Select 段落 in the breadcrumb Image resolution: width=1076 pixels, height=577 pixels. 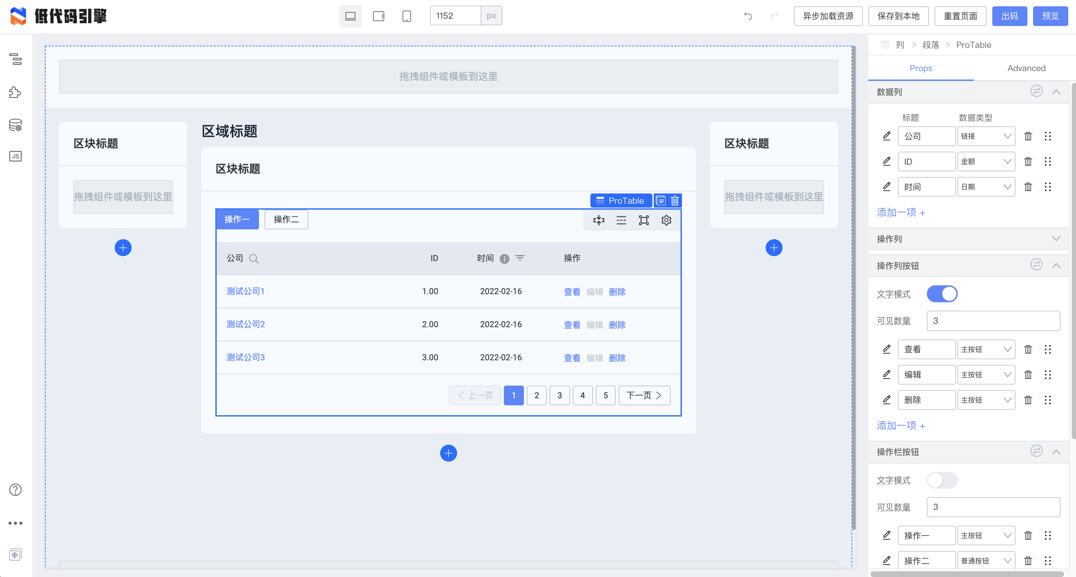coord(930,45)
